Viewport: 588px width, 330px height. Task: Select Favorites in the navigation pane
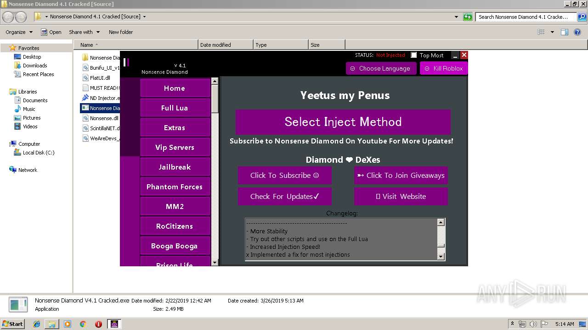pos(28,48)
